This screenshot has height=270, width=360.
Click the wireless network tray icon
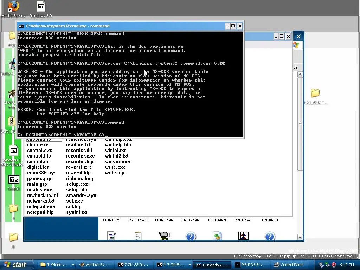[x=321, y=265]
